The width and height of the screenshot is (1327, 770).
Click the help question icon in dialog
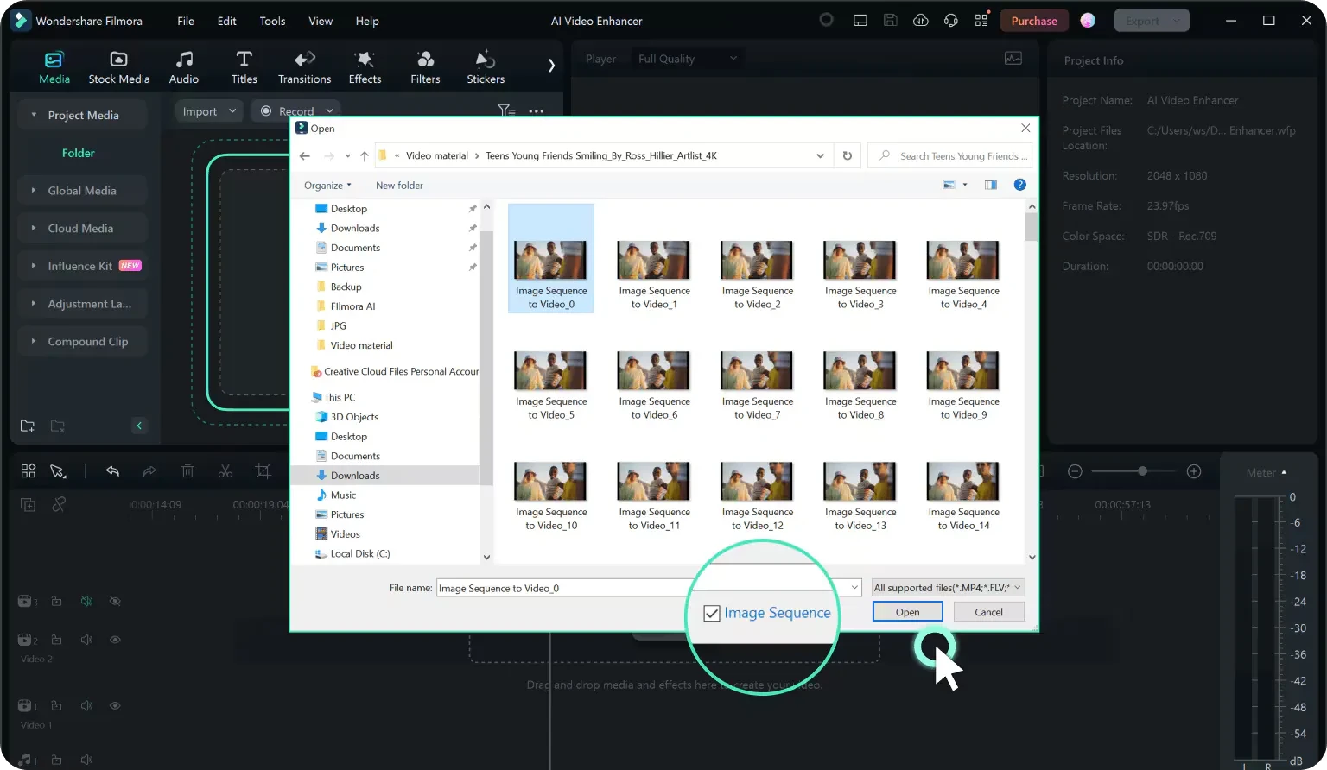[1019, 185]
